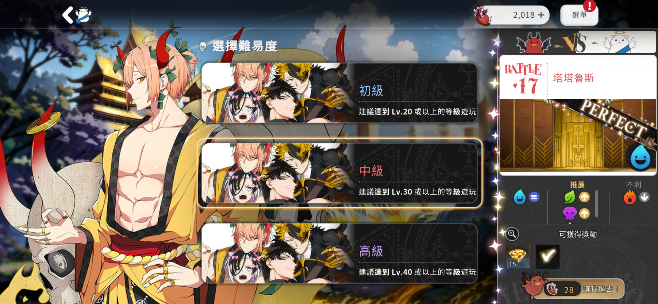Open the 選單 menu
Image resolution: width=658 pixels, height=304 pixels.
click(x=579, y=15)
